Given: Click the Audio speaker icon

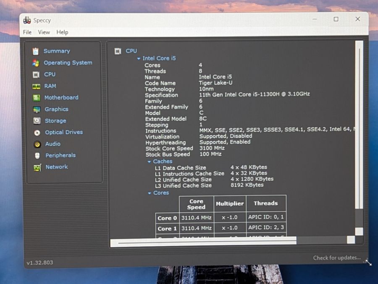Looking at the screenshot, I should pos(37,144).
